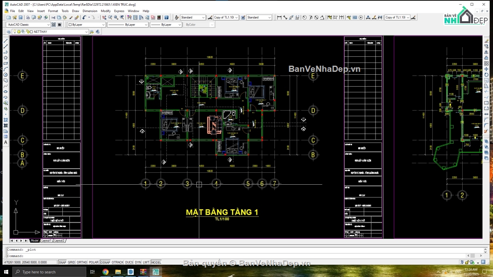
Task: Open the Layer Properties Manager icon
Action: [9, 32]
